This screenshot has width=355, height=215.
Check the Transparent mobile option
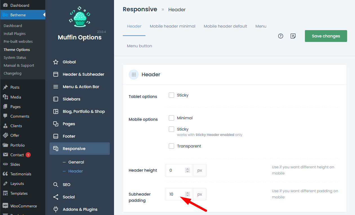click(171, 146)
